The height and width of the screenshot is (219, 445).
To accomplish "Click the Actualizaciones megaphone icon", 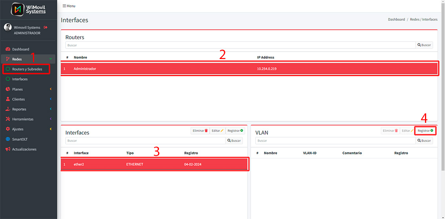I will coord(8,149).
